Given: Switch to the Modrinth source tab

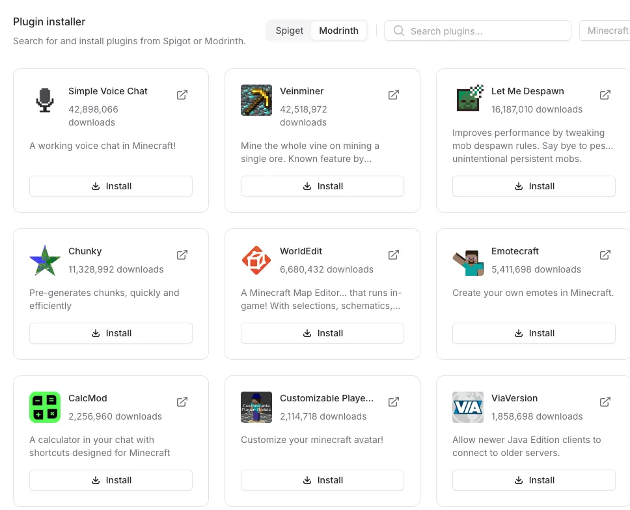Looking at the screenshot, I should point(338,31).
